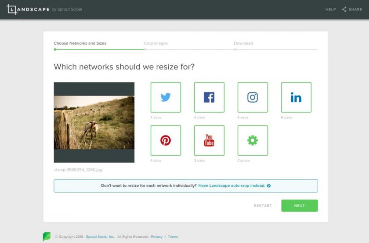Click the '3 sizes' label under YouTube
The height and width of the screenshot is (243, 369).
point(199,161)
